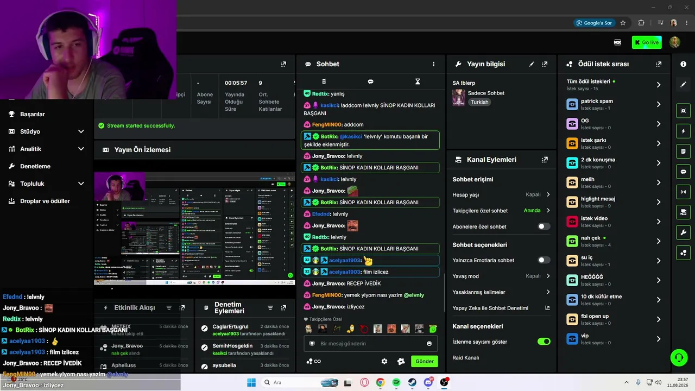Screen dimensions: 695x391
Task: Click the info icon in right sidebar
Action: (684, 64)
